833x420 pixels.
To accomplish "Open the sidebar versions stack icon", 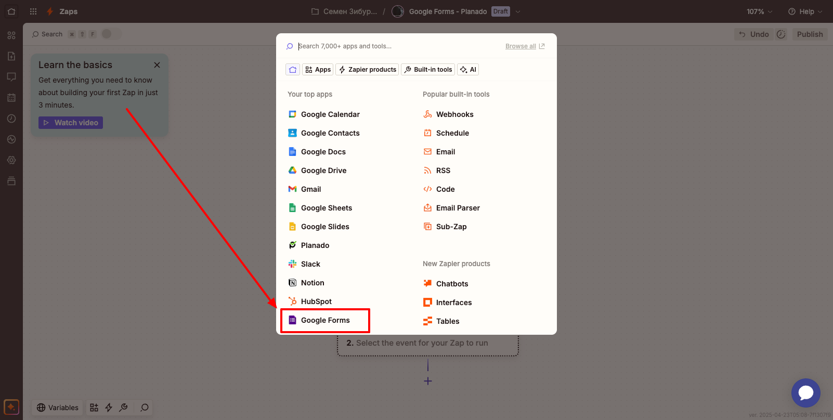I will click(11, 181).
